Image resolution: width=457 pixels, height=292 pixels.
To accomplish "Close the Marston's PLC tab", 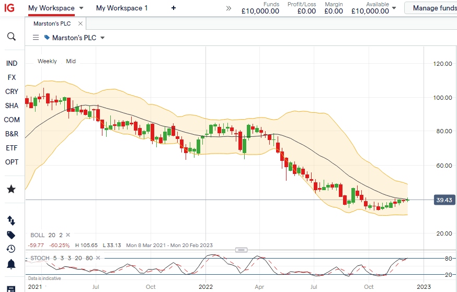I will (x=80, y=24).
